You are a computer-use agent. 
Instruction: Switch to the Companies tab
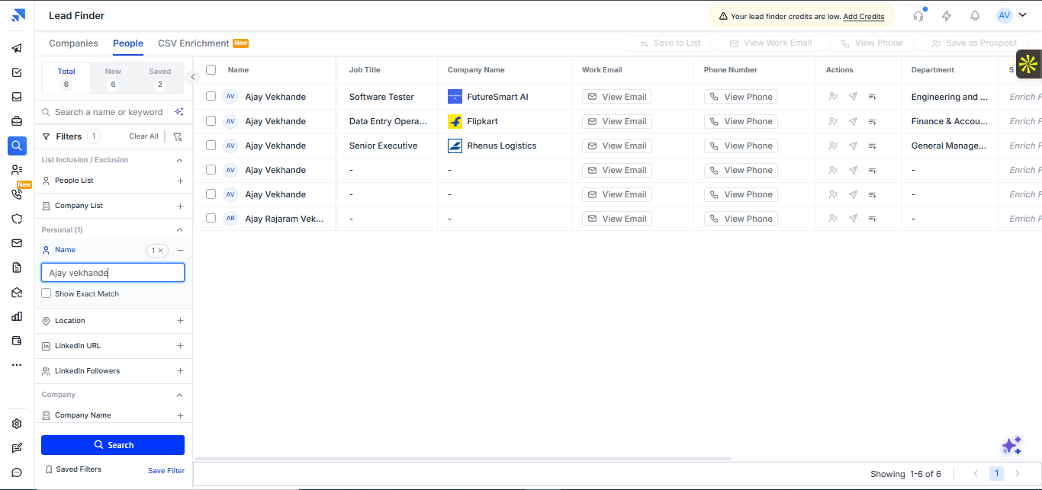point(73,43)
